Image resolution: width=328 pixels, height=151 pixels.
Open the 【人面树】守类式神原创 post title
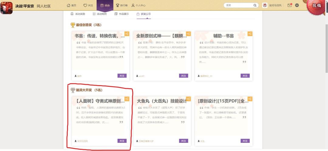click(100, 101)
